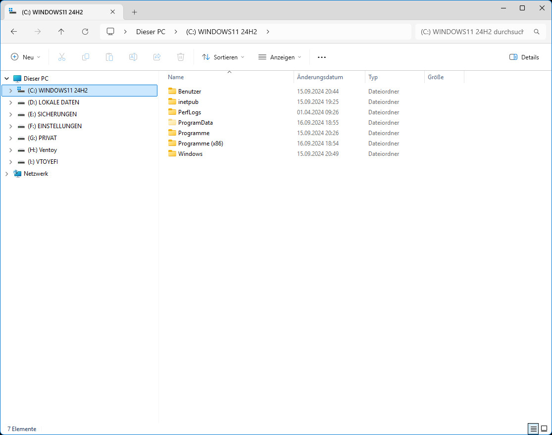Click Dieser PC in the address breadcrumb
The image size is (552, 435).
point(151,32)
